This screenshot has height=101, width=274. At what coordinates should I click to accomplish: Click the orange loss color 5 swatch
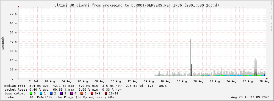[x=82, y=93]
